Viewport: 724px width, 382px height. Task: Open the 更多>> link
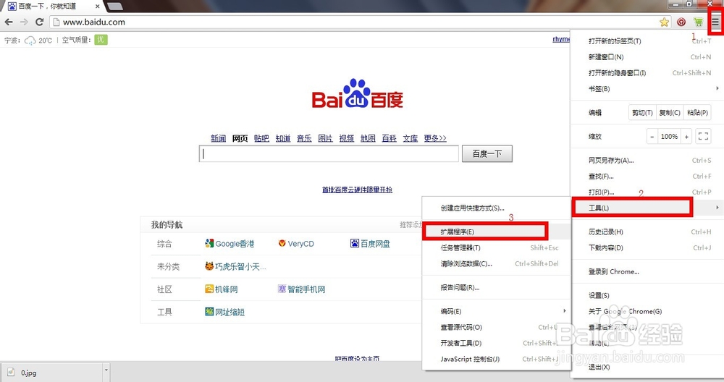[435, 138]
